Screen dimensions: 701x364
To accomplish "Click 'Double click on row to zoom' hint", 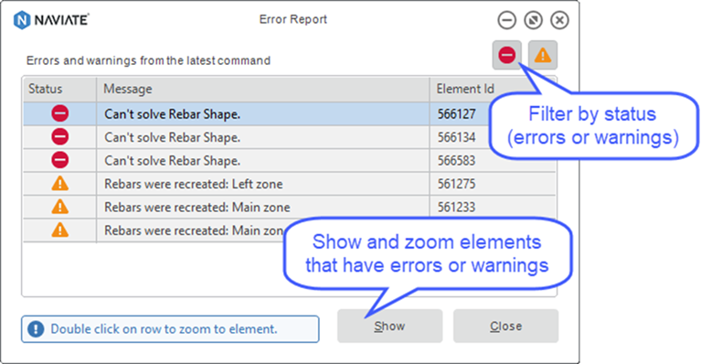I will pos(165,329).
